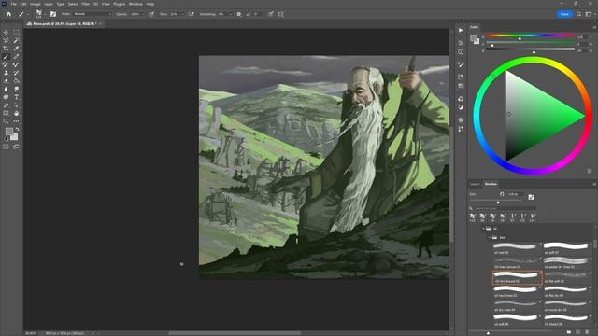Viewport: 598px width, 336px height.
Task: Select the Horizontal Type tool
Action: (x=16, y=97)
